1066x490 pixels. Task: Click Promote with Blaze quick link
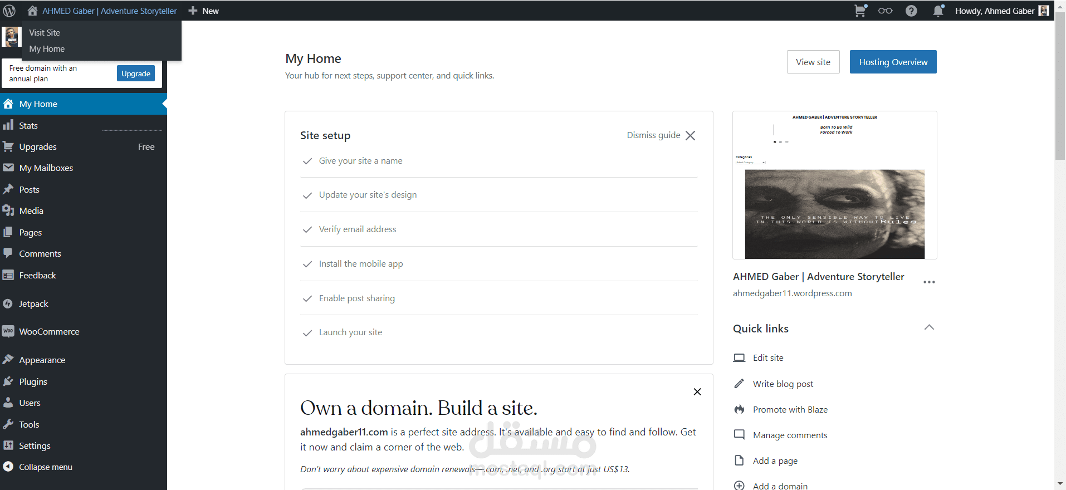790,409
